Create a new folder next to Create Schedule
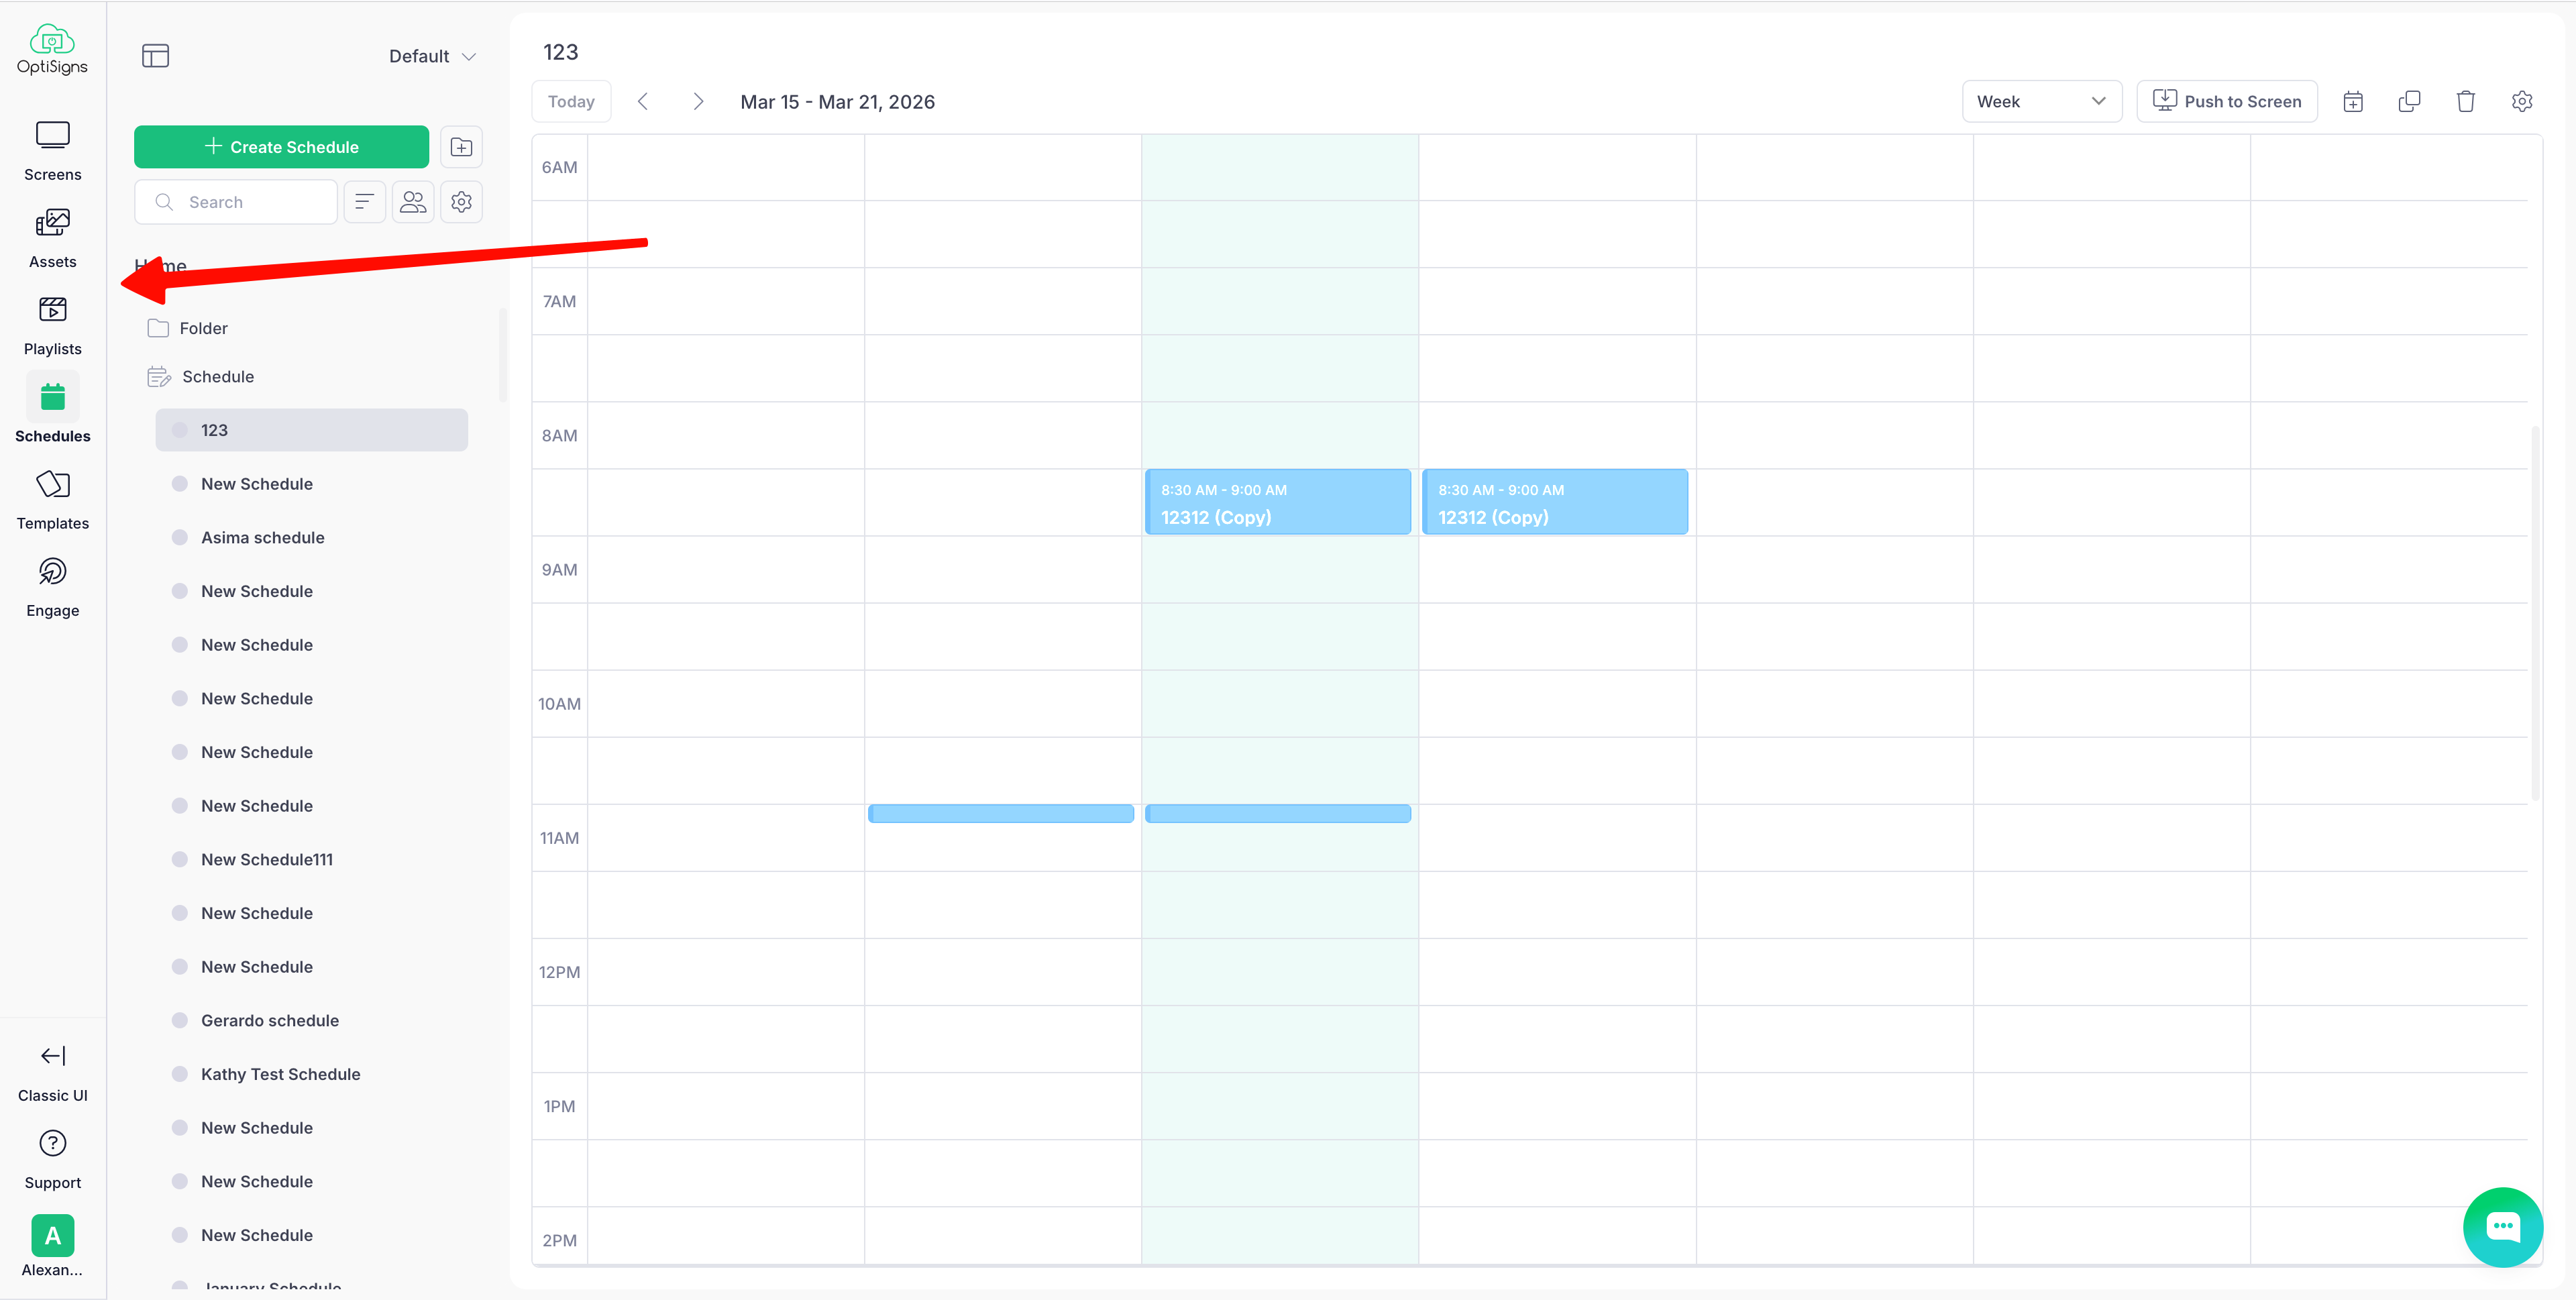 pos(461,147)
